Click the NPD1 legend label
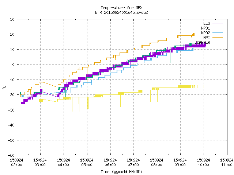This screenshot has width=234, height=175. click(x=205, y=28)
